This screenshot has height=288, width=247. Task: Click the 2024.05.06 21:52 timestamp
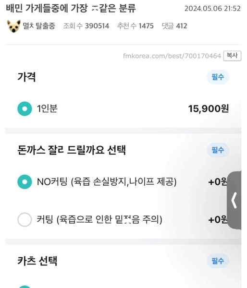tap(212, 9)
